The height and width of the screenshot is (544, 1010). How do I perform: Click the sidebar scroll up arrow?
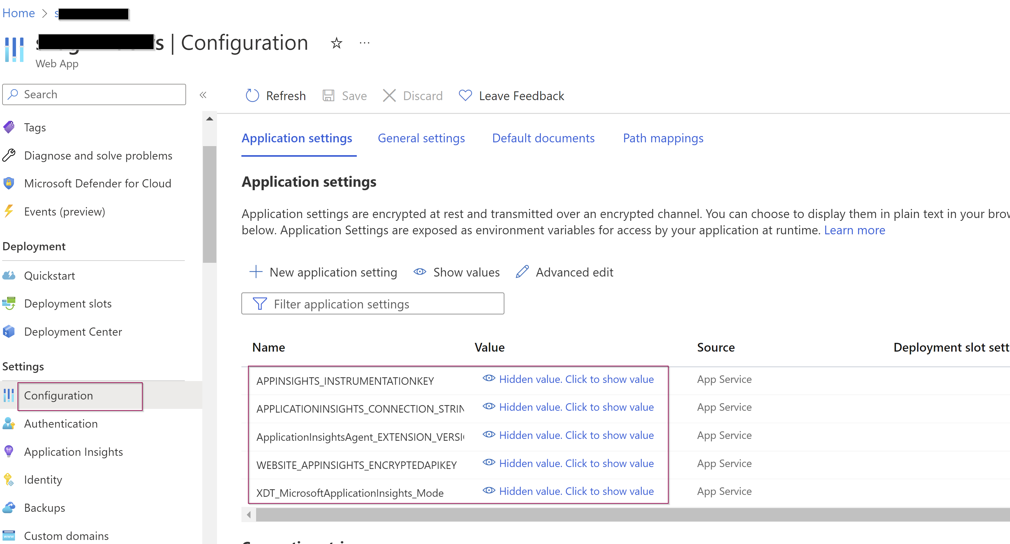pyautogui.click(x=210, y=119)
